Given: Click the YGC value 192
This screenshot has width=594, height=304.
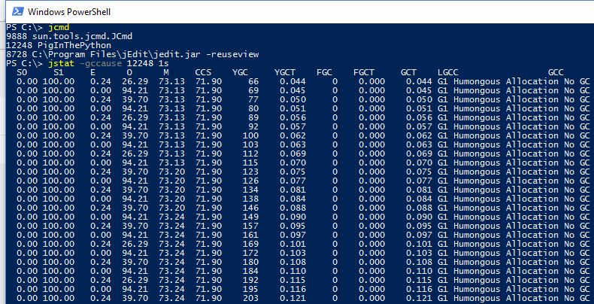Looking at the screenshot, I should [251, 280].
